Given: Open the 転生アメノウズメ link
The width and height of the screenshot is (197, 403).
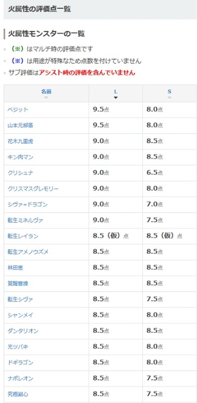Looking at the screenshot, I should pyautogui.click(x=28, y=252).
